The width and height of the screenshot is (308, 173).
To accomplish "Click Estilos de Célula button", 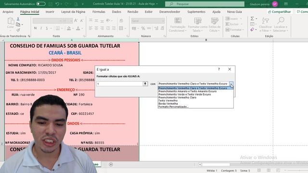I will point(215,25).
